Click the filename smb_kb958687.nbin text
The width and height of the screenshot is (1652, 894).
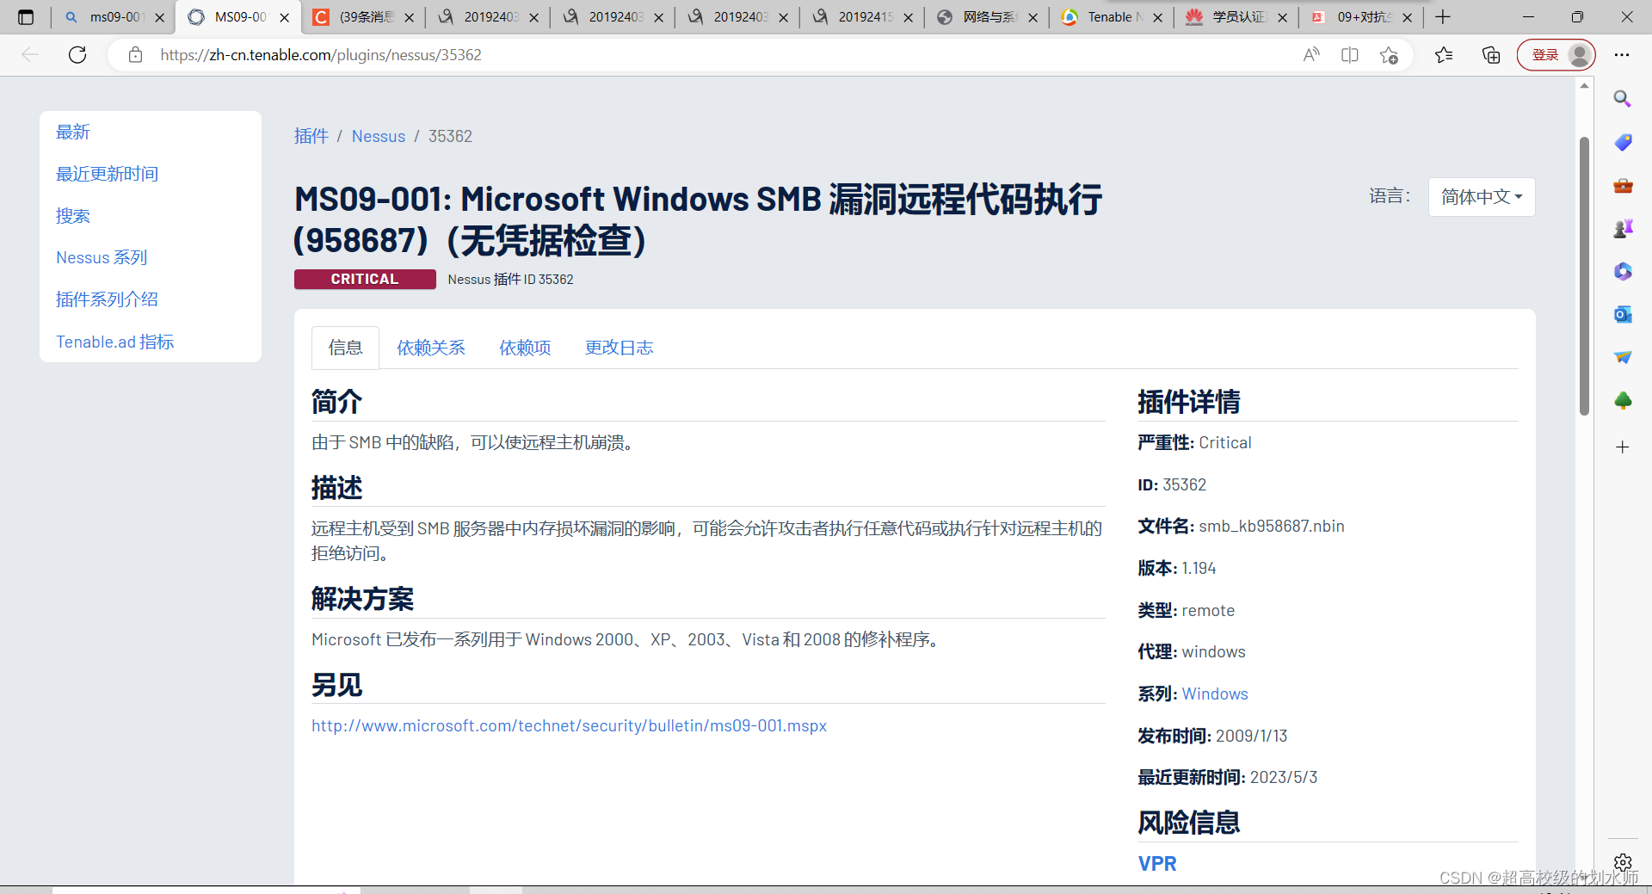[x=1272, y=526]
